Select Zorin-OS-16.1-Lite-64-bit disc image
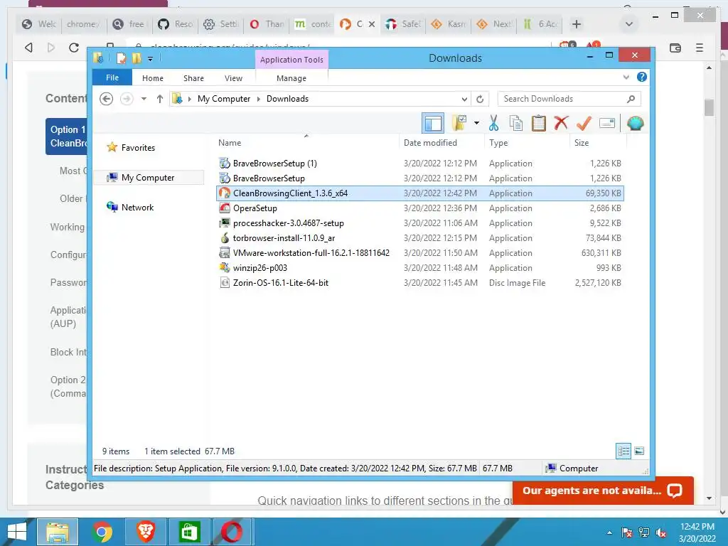 point(420,283)
